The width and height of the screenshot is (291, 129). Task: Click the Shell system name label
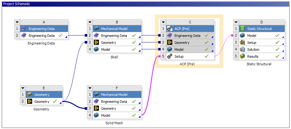click(x=114, y=57)
